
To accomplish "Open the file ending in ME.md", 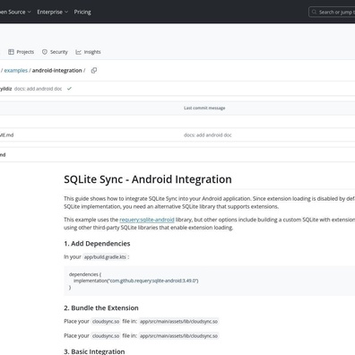I will click(x=6, y=135).
